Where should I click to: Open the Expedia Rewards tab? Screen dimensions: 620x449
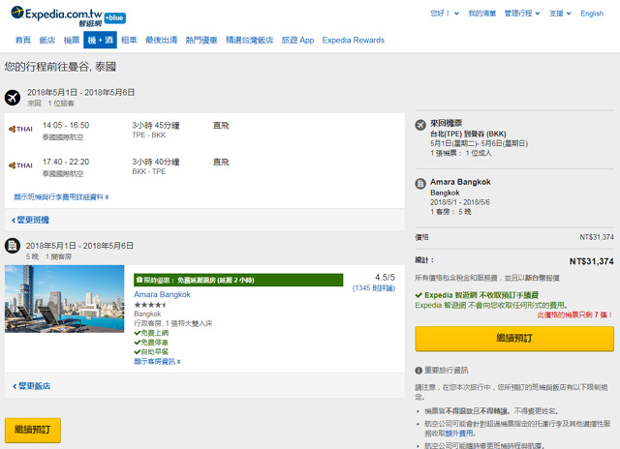click(x=353, y=40)
